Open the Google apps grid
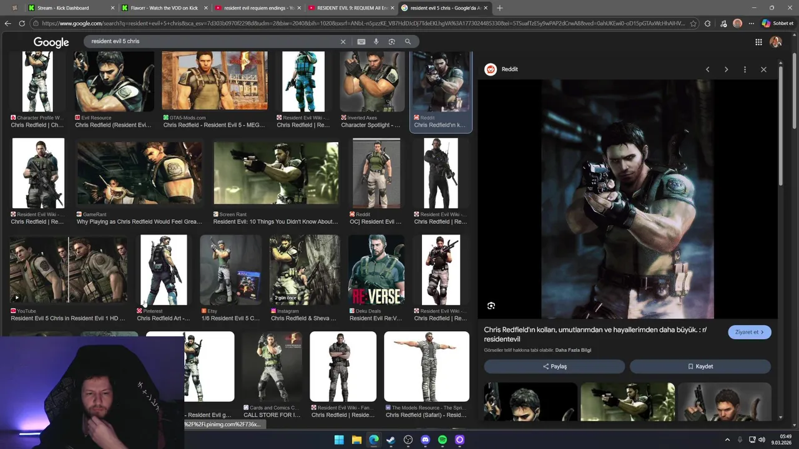Screen dimensions: 799x449 click(x=758, y=42)
